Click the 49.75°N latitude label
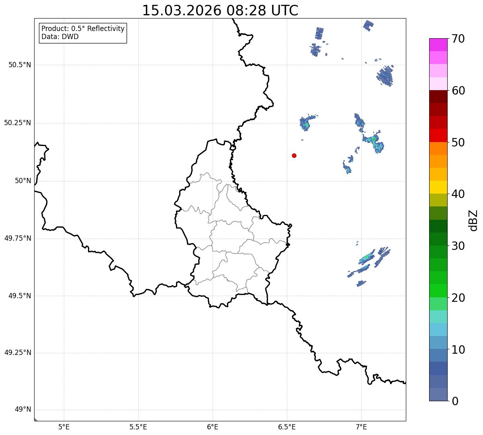483x435 pixels. pos(17,238)
